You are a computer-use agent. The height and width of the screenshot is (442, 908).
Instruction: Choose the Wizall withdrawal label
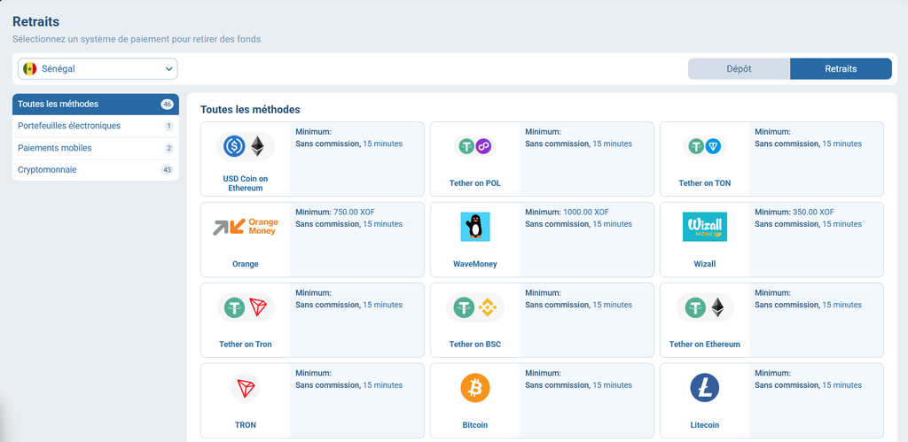[x=705, y=264]
